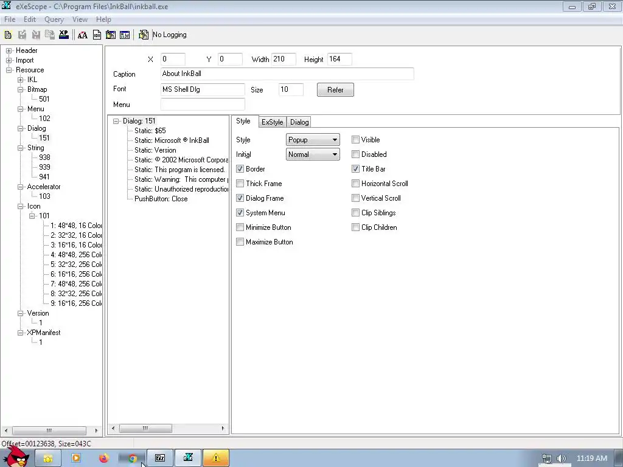Open the file explorer taskbar icon
This screenshot has height=467, width=623.
click(48, 458)
